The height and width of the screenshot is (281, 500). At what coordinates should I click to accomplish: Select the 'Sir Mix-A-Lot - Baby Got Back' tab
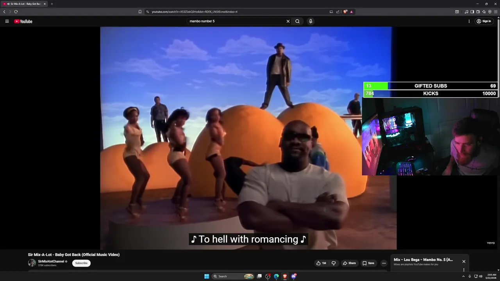(24, 4)
